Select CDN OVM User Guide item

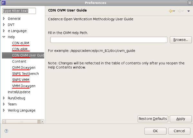point(23,55)
